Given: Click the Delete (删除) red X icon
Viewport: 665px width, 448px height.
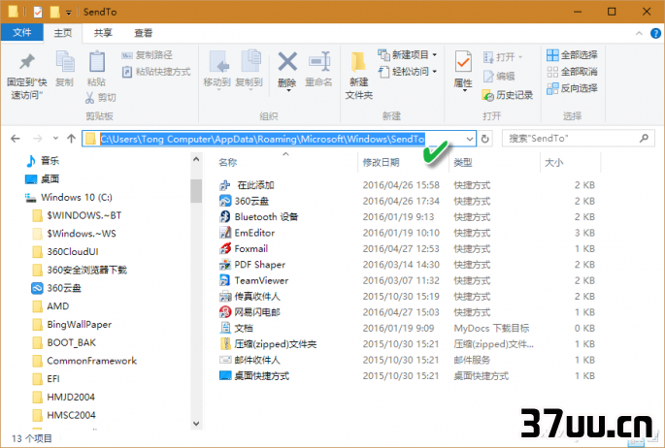Looking at the screenshot, I should [287, 62].
